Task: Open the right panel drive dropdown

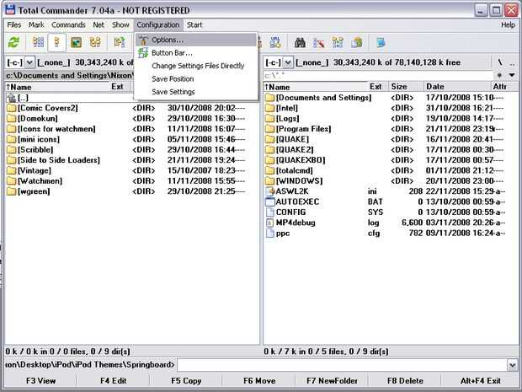Action: tap(288, 62)
